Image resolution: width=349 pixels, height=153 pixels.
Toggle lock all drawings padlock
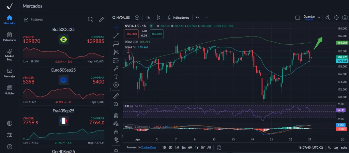tap(116, 132)
